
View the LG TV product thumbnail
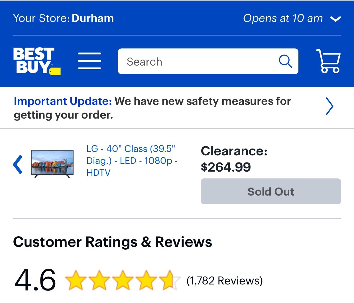click(x=52, y=163)
